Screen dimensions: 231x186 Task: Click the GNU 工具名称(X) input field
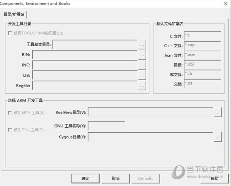(106, 126)
